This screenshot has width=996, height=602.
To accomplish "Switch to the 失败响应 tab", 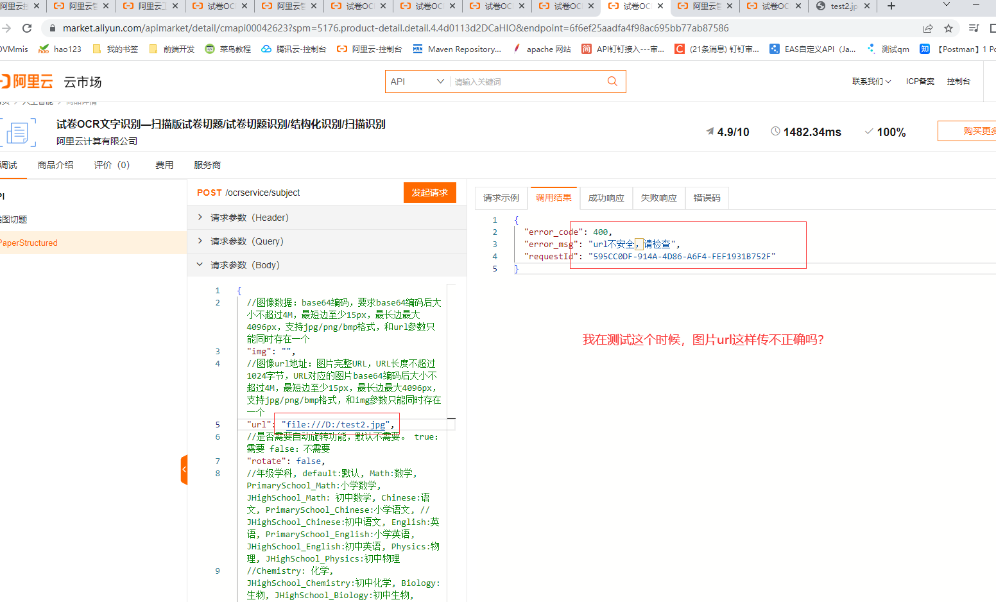I will [x=659, y=198].
